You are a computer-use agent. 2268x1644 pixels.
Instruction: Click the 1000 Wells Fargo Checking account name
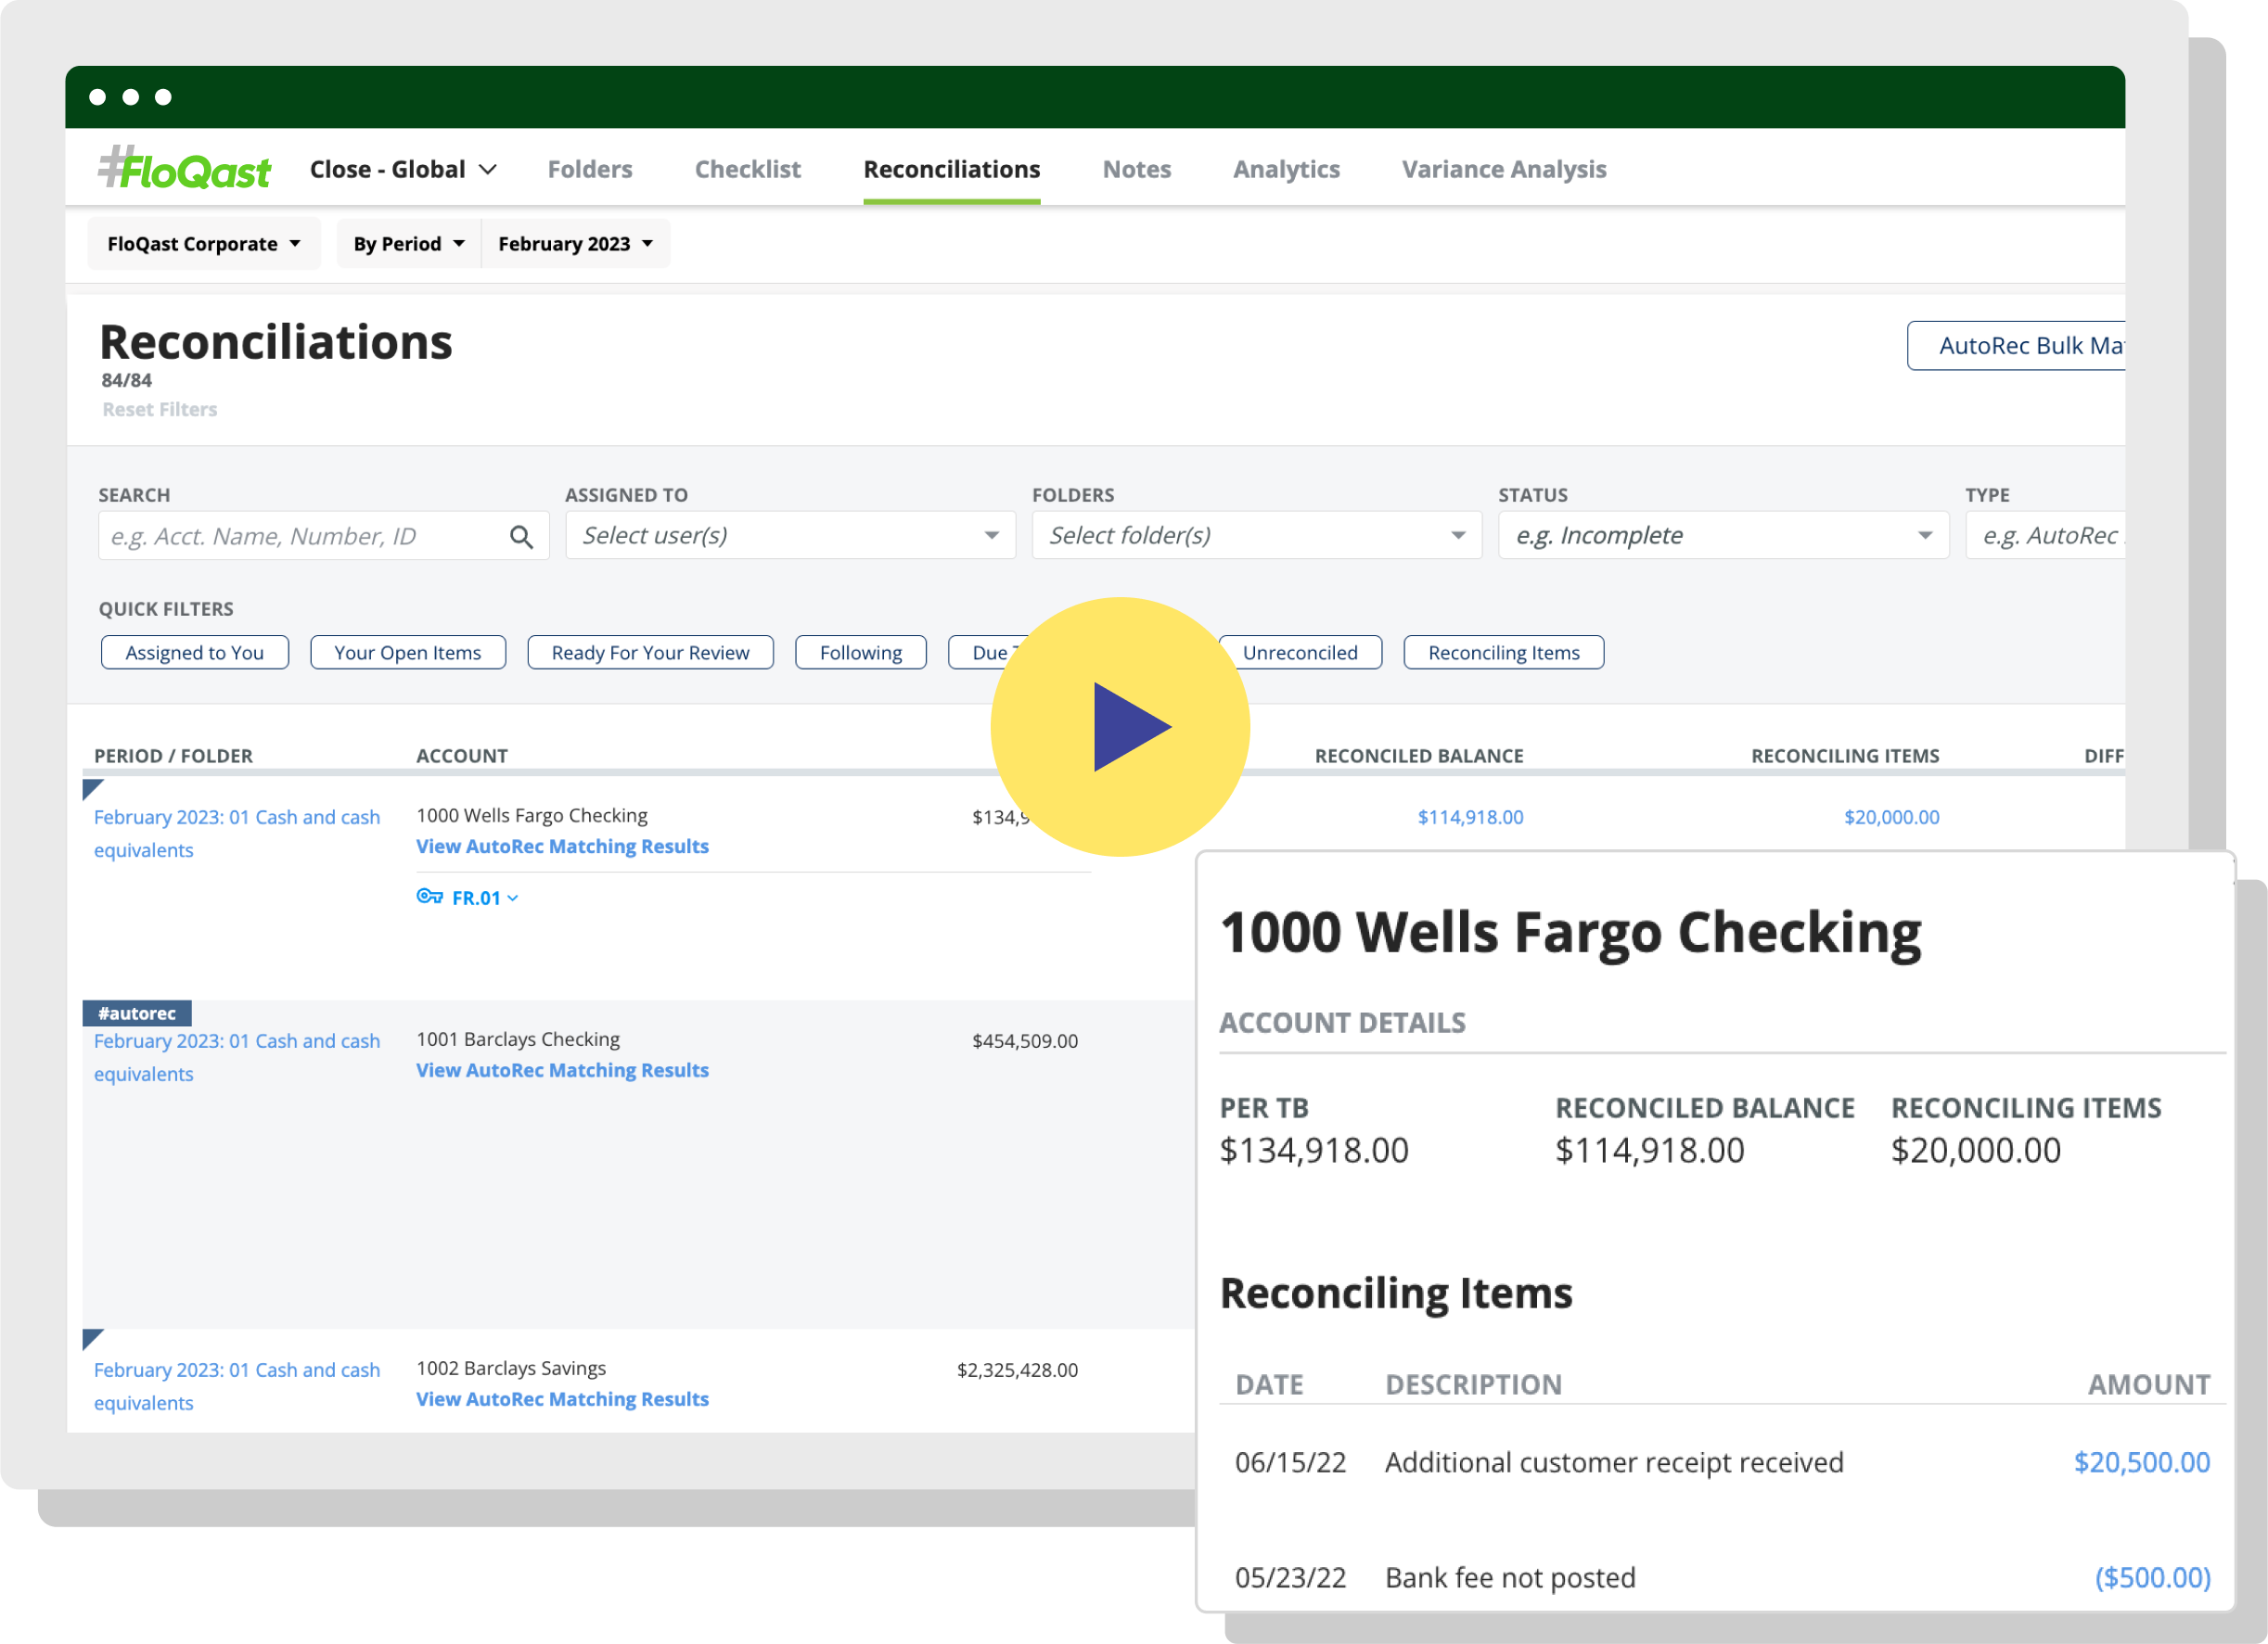point(532,815)
